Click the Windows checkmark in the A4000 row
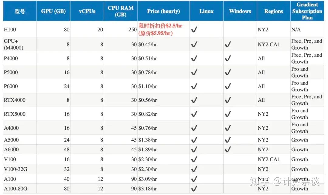328x195 pixels. pos(228,128)
